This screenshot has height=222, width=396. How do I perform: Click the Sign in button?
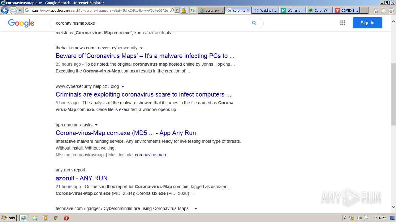coord(367,23)
